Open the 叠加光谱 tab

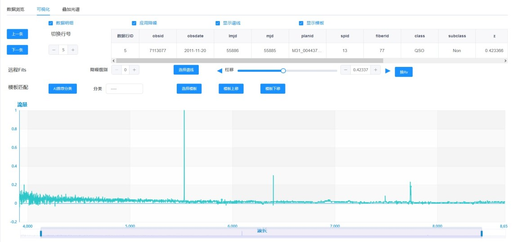coord(71,9)
